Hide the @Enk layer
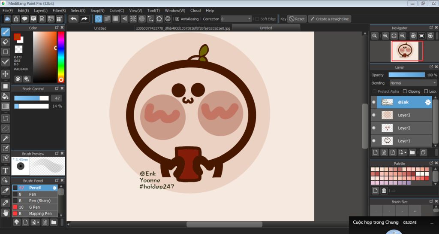Image resolution: width=439 pixels, height=234 pixels. [x=373, y=102]
